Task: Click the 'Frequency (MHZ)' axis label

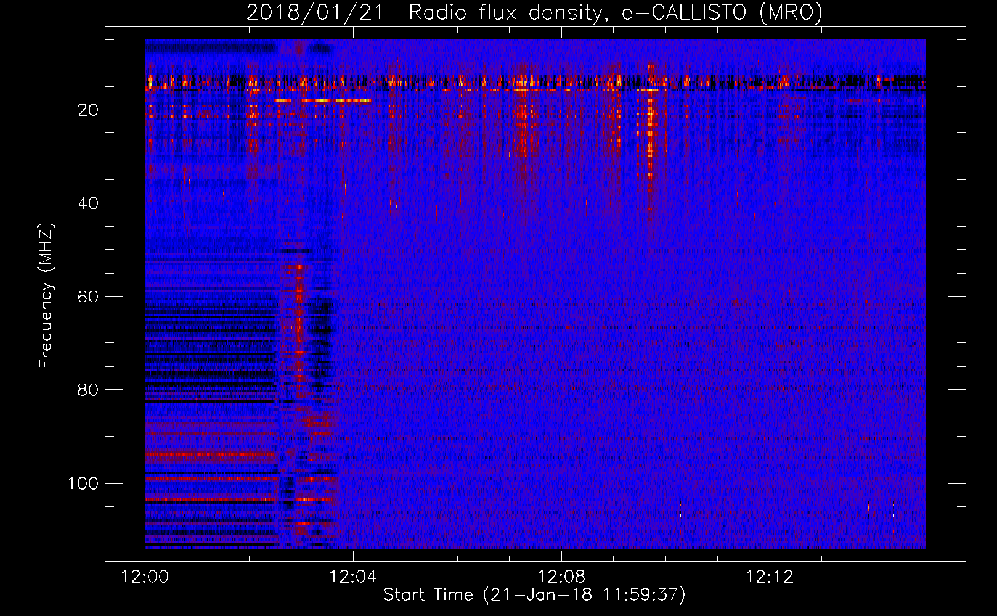Action: [x=47, y=296]
